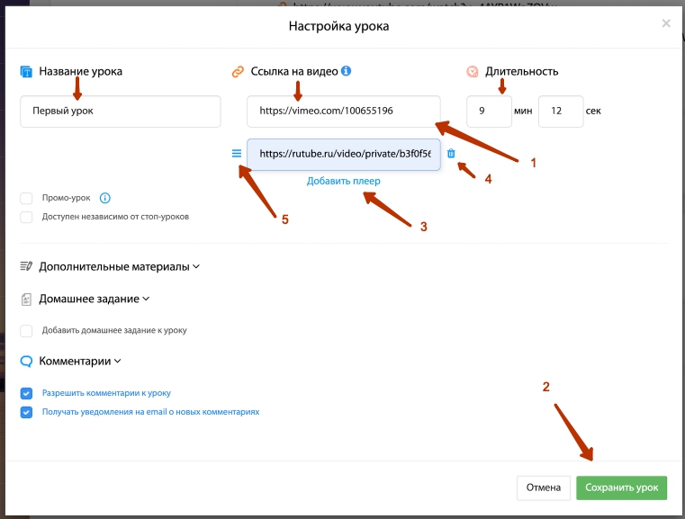The image size is (685, 519).
Task: Check Добавить домашнее задание к уроку
Action: (x=26, y=331)
